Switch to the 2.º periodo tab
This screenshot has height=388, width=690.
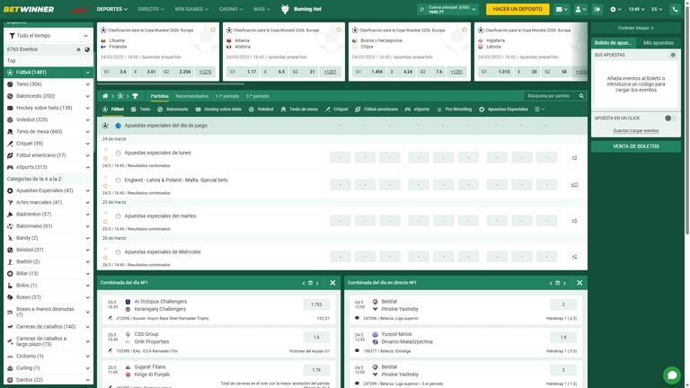click(x=258, y=96)
